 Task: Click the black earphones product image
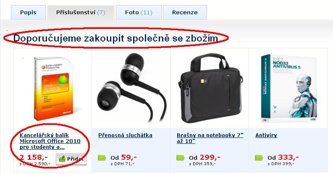click(132, 88)
